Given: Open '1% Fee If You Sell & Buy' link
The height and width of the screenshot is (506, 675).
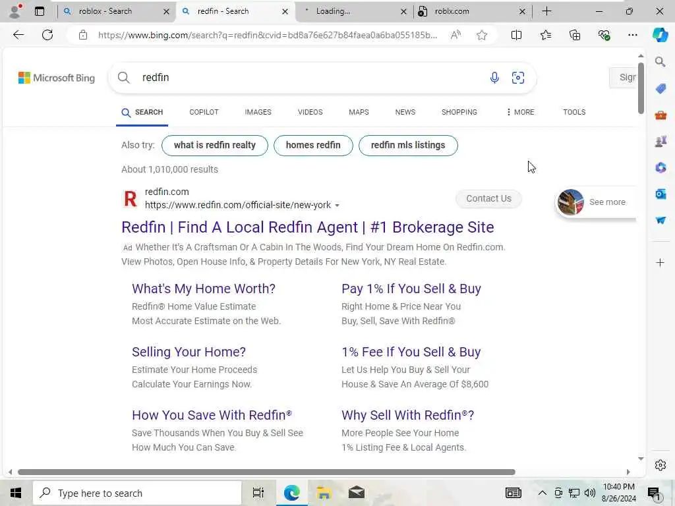Looking at the screenshot, I should click(411, 352).
